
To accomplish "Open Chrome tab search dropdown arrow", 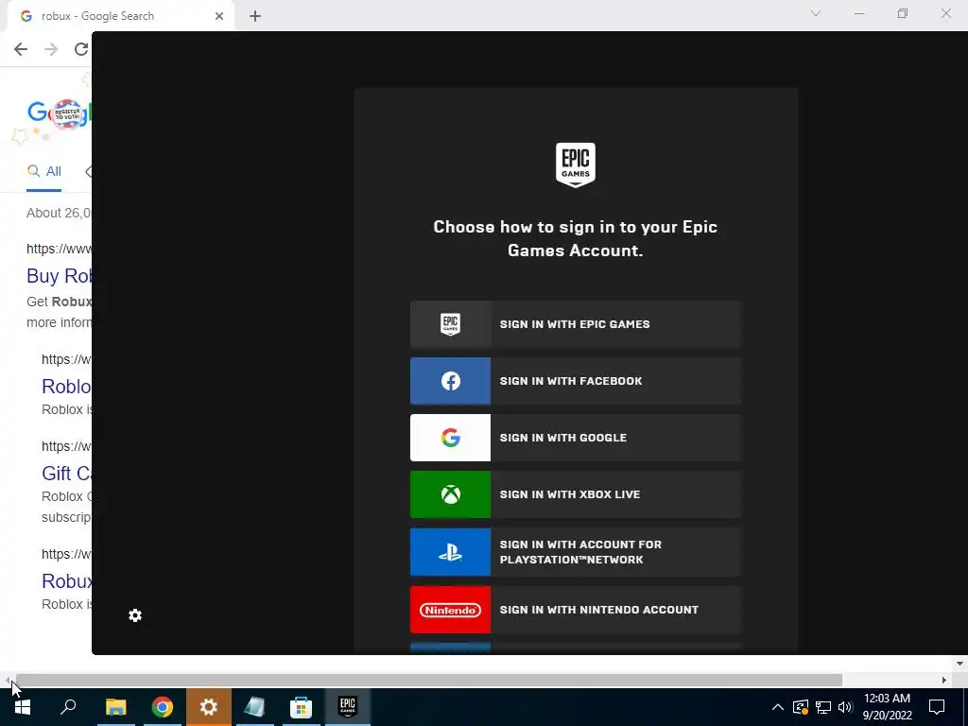I will coord(816,13).
